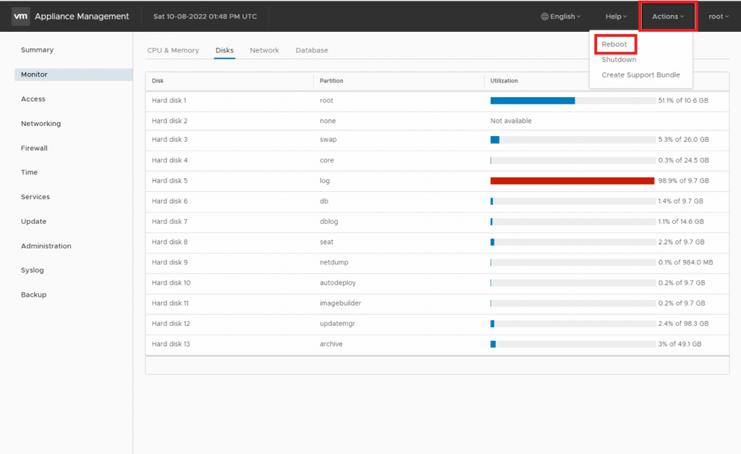Click the red log partition utilization bar
Screen dimensions: 741x454
[573, 180]
